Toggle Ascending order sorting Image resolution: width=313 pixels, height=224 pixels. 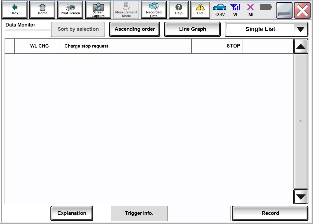pos(134,29)
